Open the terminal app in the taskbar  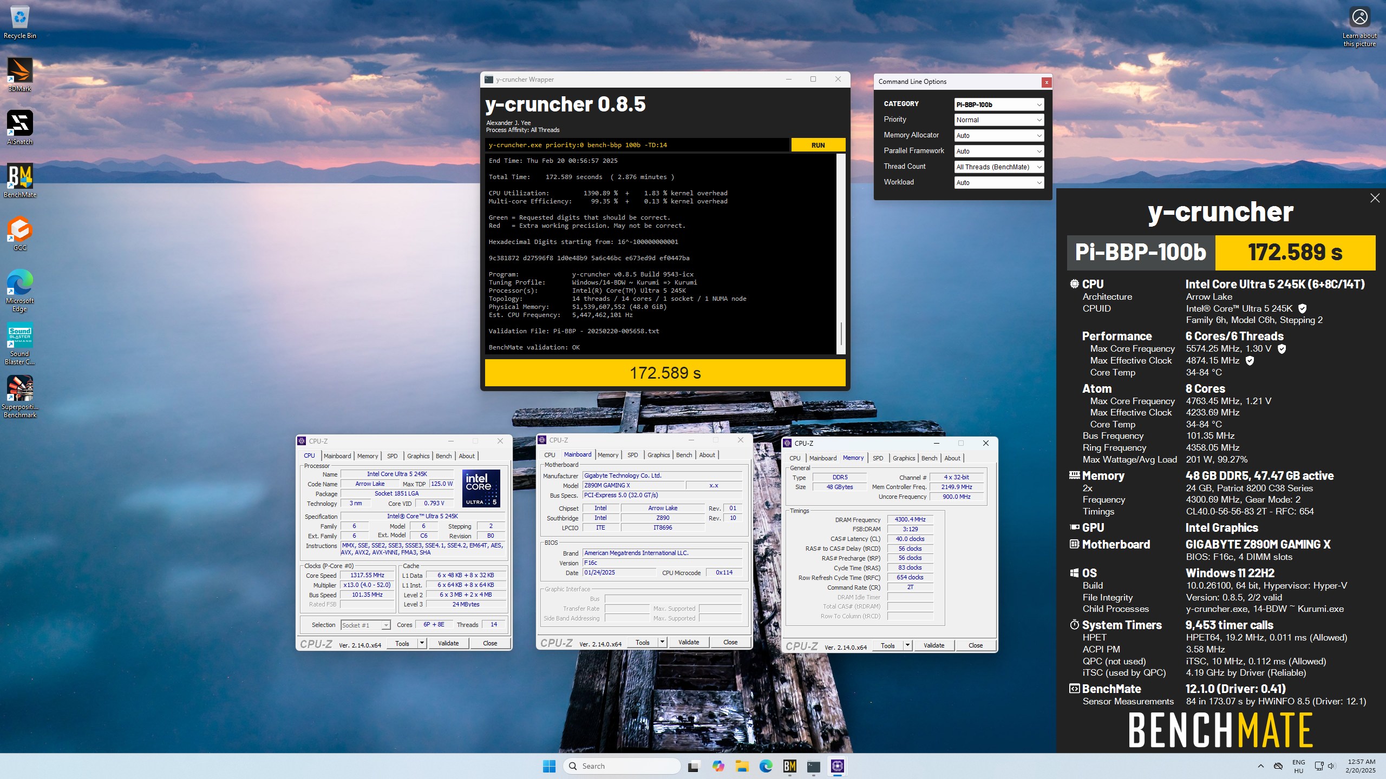[x=813, y=766]
